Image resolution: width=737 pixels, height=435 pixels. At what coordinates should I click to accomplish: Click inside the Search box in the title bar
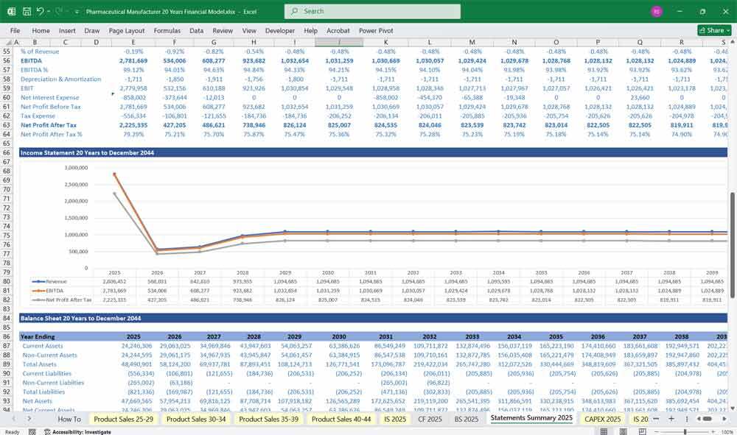pyautogui.click(x=372, y=11)
